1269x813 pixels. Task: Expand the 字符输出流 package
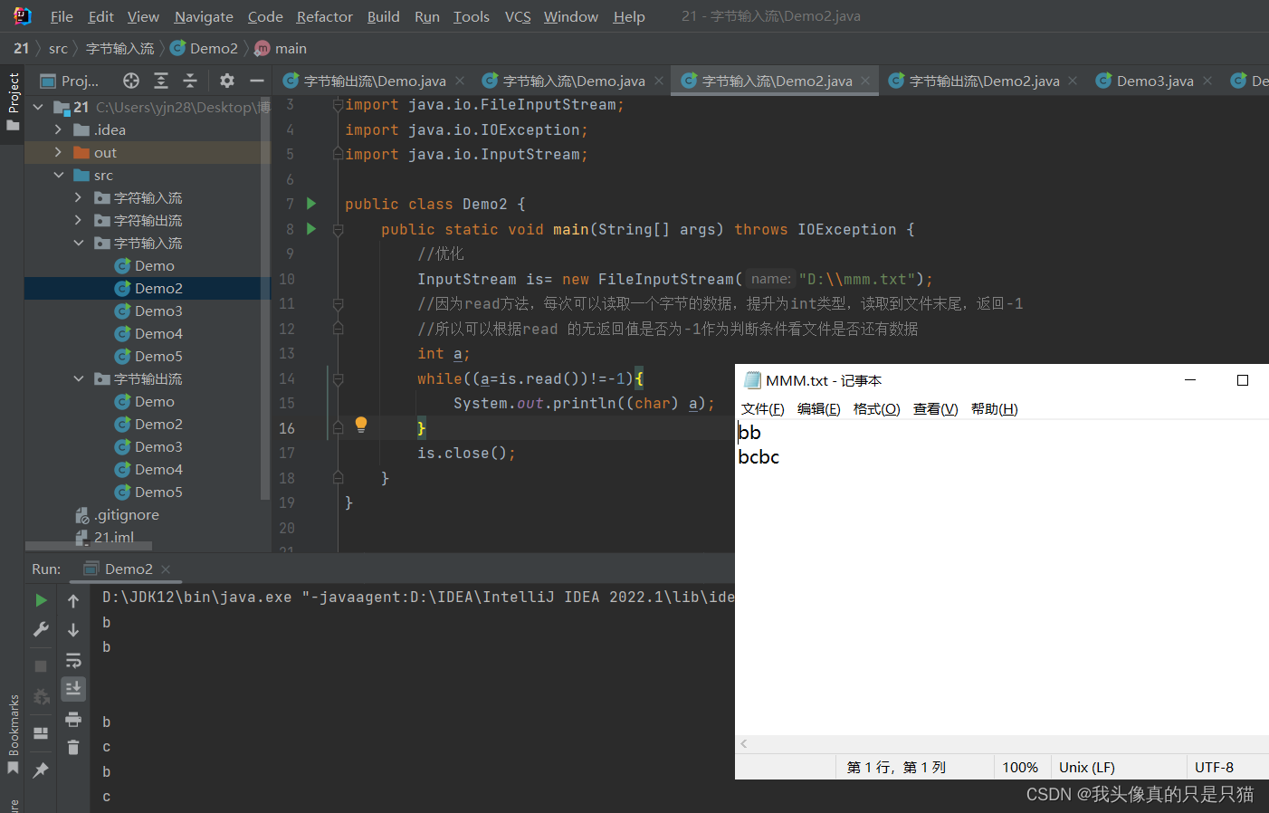pyautogui.click(x=78, y=220)
